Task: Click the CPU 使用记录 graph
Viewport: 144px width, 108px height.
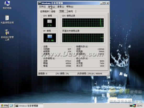Action: tap(83, 23)
